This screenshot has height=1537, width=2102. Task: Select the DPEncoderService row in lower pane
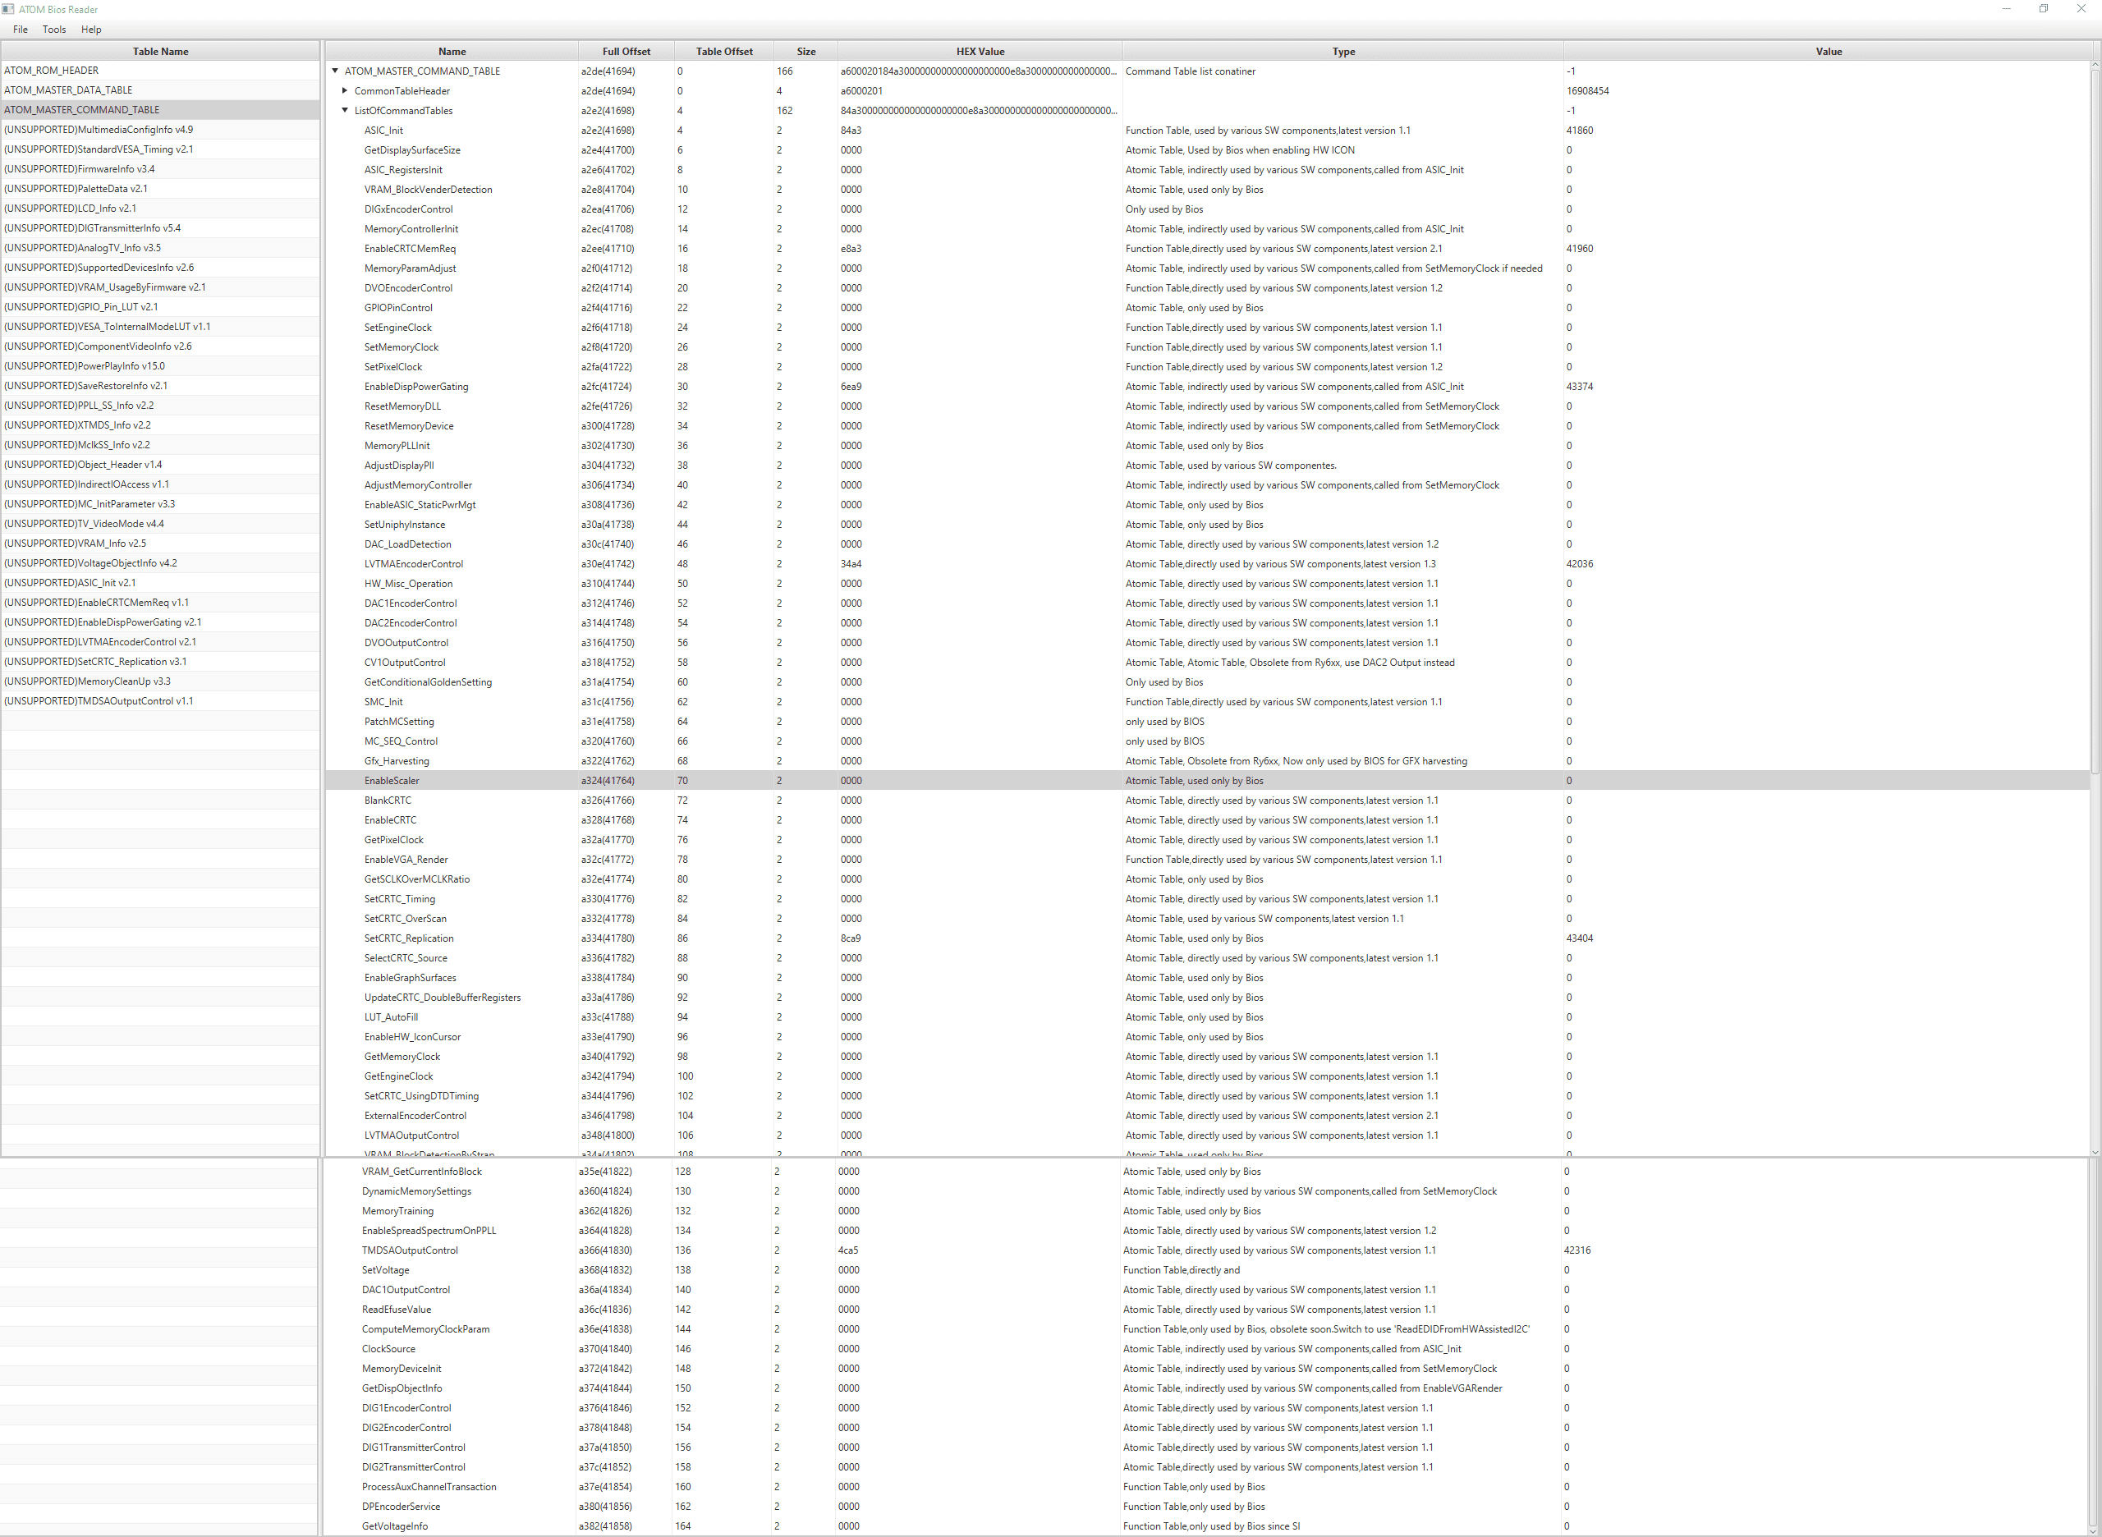tap(1208, 1507)
